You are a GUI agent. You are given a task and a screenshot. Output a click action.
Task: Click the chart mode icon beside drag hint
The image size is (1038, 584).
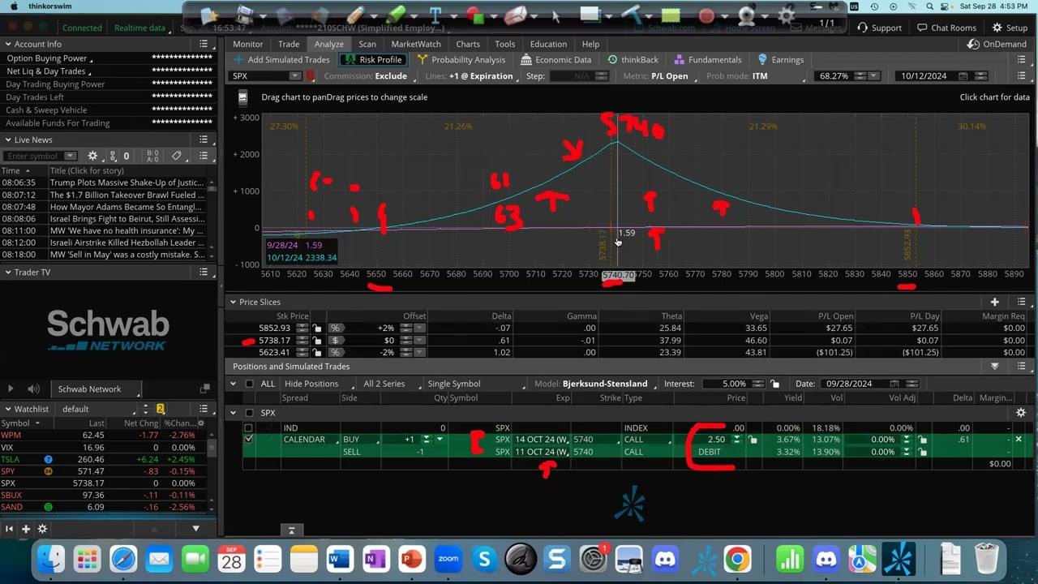coord(242,97)
